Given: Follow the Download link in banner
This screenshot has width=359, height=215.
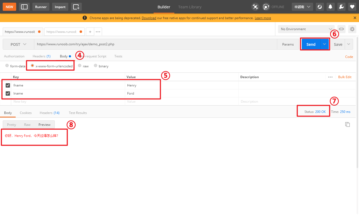Looking at the screenshot, I should click(x=149, y=18).
